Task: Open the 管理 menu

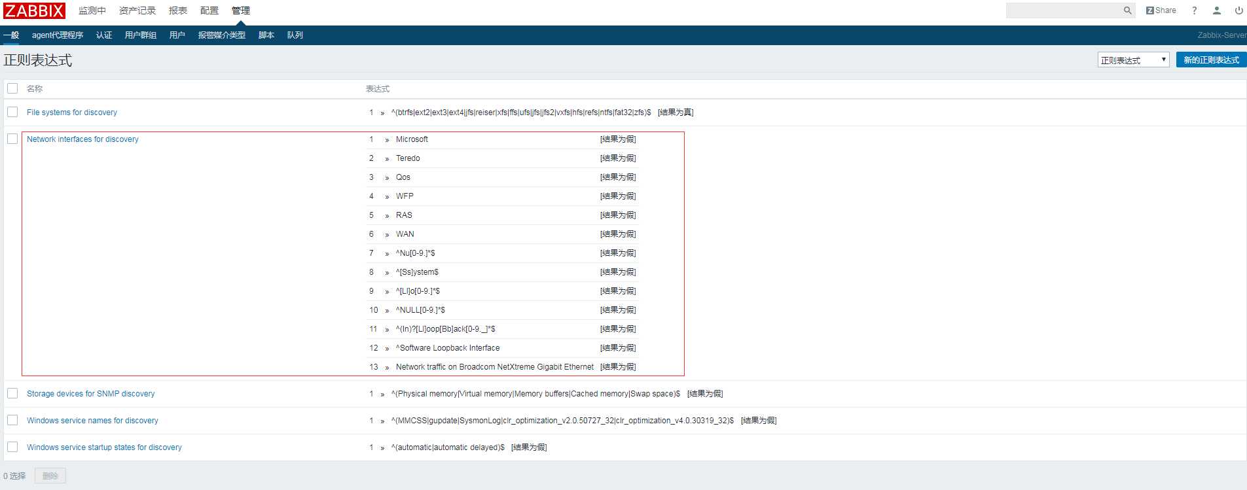Action: tap(241, 10)
